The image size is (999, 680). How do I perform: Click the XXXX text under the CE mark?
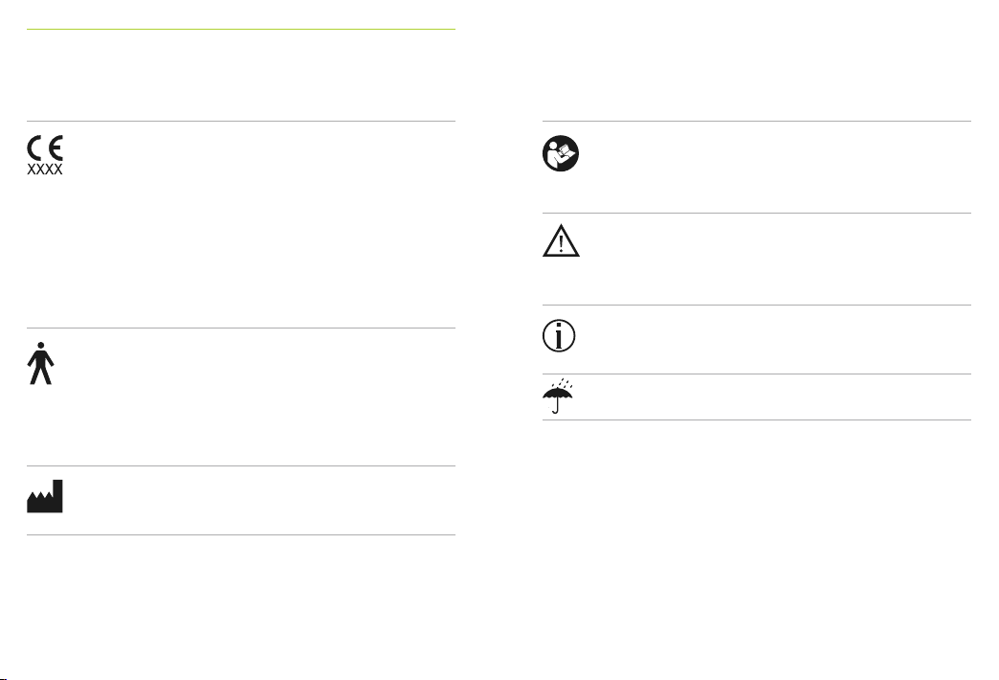45,170
